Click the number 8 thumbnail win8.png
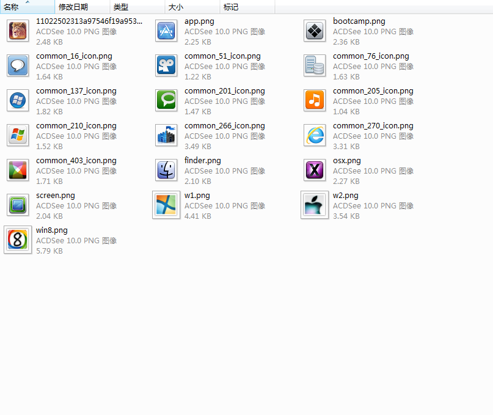 [x=18, y=240]
